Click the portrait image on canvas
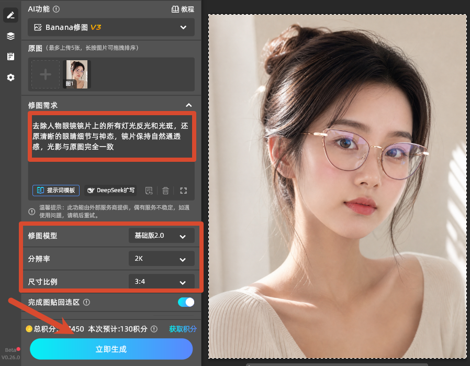 pyautogui.click(x=338, y=186)
